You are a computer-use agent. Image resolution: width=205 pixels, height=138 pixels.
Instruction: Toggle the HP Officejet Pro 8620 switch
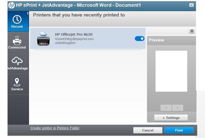139,39
